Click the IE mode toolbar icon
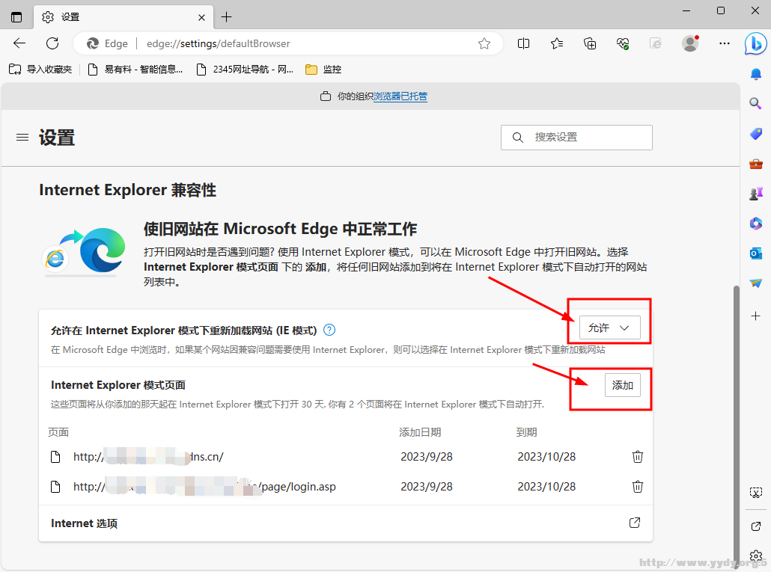771x572 pixels. coord(656,43)
